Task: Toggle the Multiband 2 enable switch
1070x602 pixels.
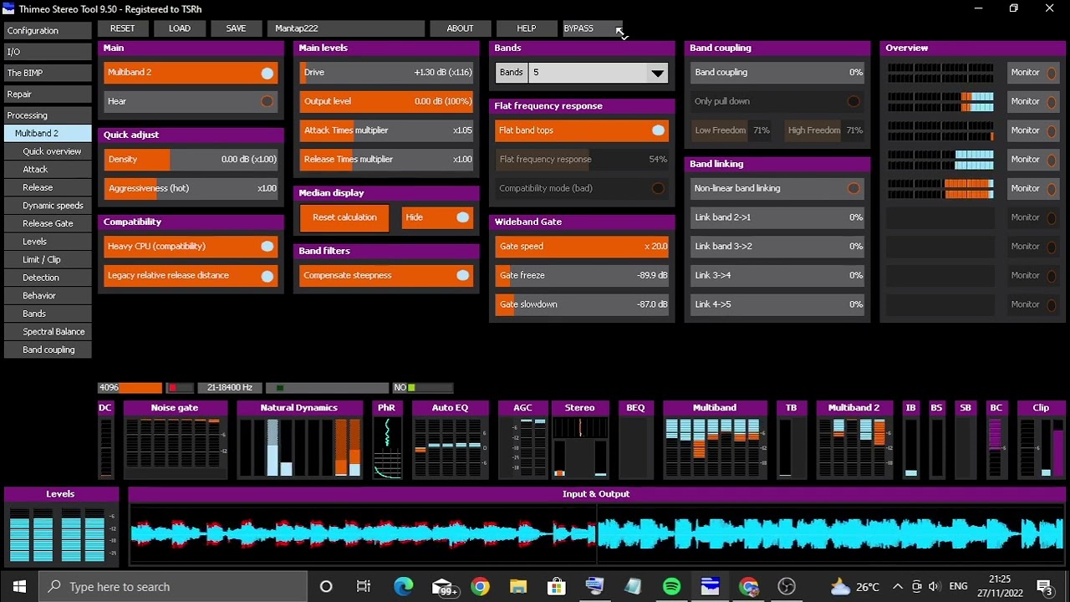Action: pos(267,73)
